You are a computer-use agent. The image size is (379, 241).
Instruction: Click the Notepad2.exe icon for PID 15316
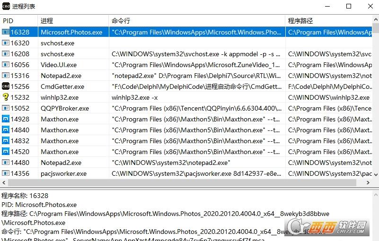coord(6,76)
